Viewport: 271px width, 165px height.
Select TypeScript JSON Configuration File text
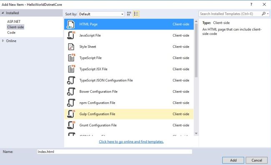point(106,80)
